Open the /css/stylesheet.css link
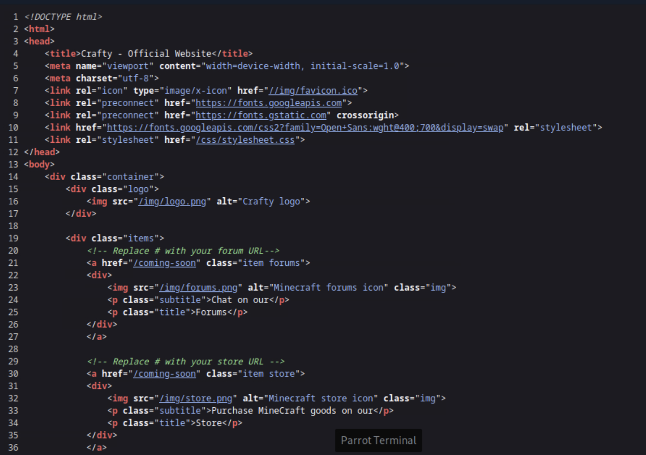The width and height of the screenshot is (646, 455). [x=245, y=140]
